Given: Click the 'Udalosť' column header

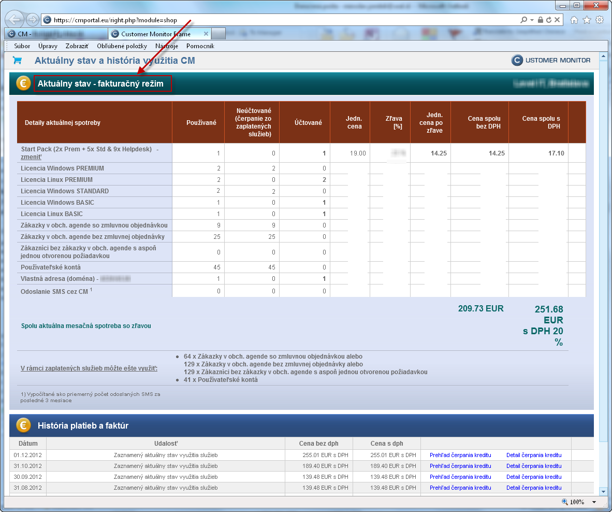Looking at the screenshot, I should click(166, 443).
